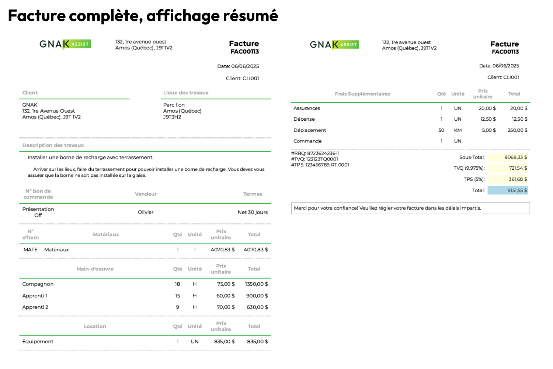Select the "Commande" fee row label

[307, 141]
